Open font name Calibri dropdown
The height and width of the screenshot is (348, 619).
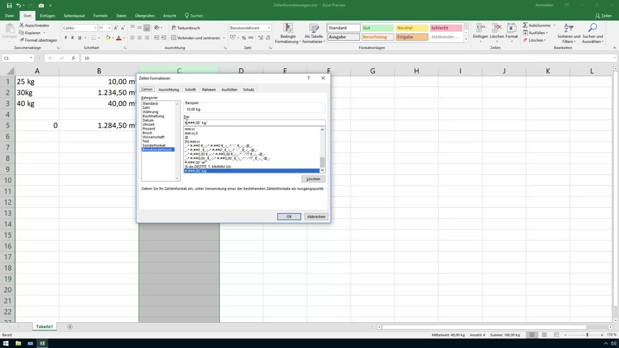[95, 28]
